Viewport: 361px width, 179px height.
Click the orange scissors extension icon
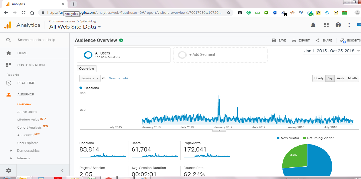click(x=292, y=13)
